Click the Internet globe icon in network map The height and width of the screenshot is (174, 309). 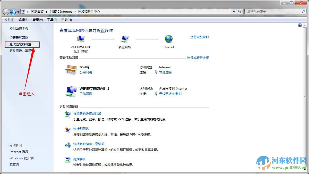tap(168, 38)
